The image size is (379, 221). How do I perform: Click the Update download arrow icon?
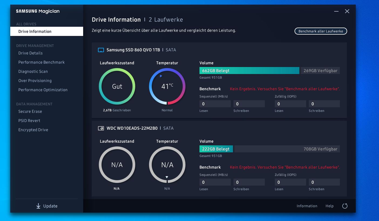38,206
